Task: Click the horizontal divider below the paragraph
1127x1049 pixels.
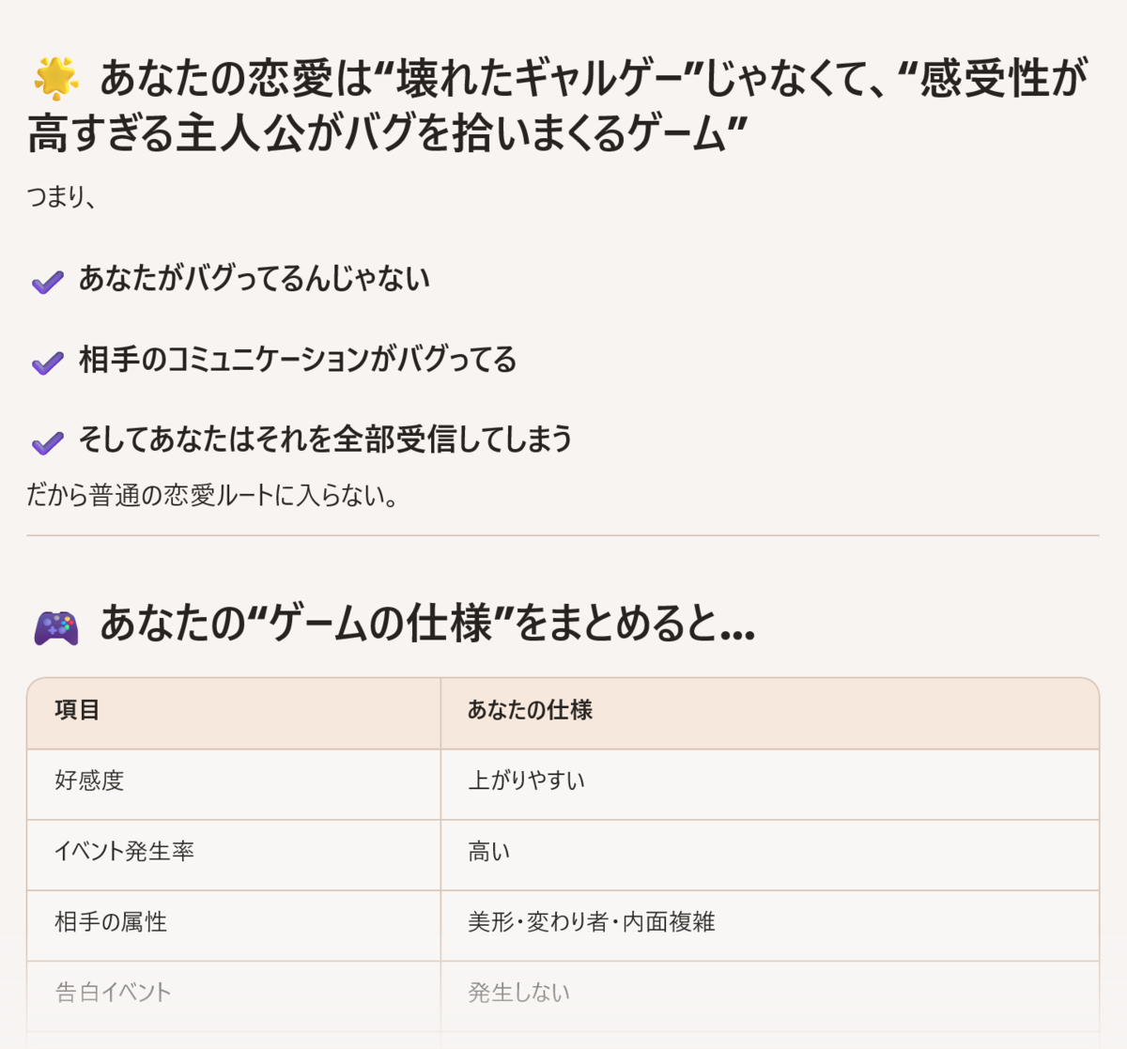Action: (563, 535)
